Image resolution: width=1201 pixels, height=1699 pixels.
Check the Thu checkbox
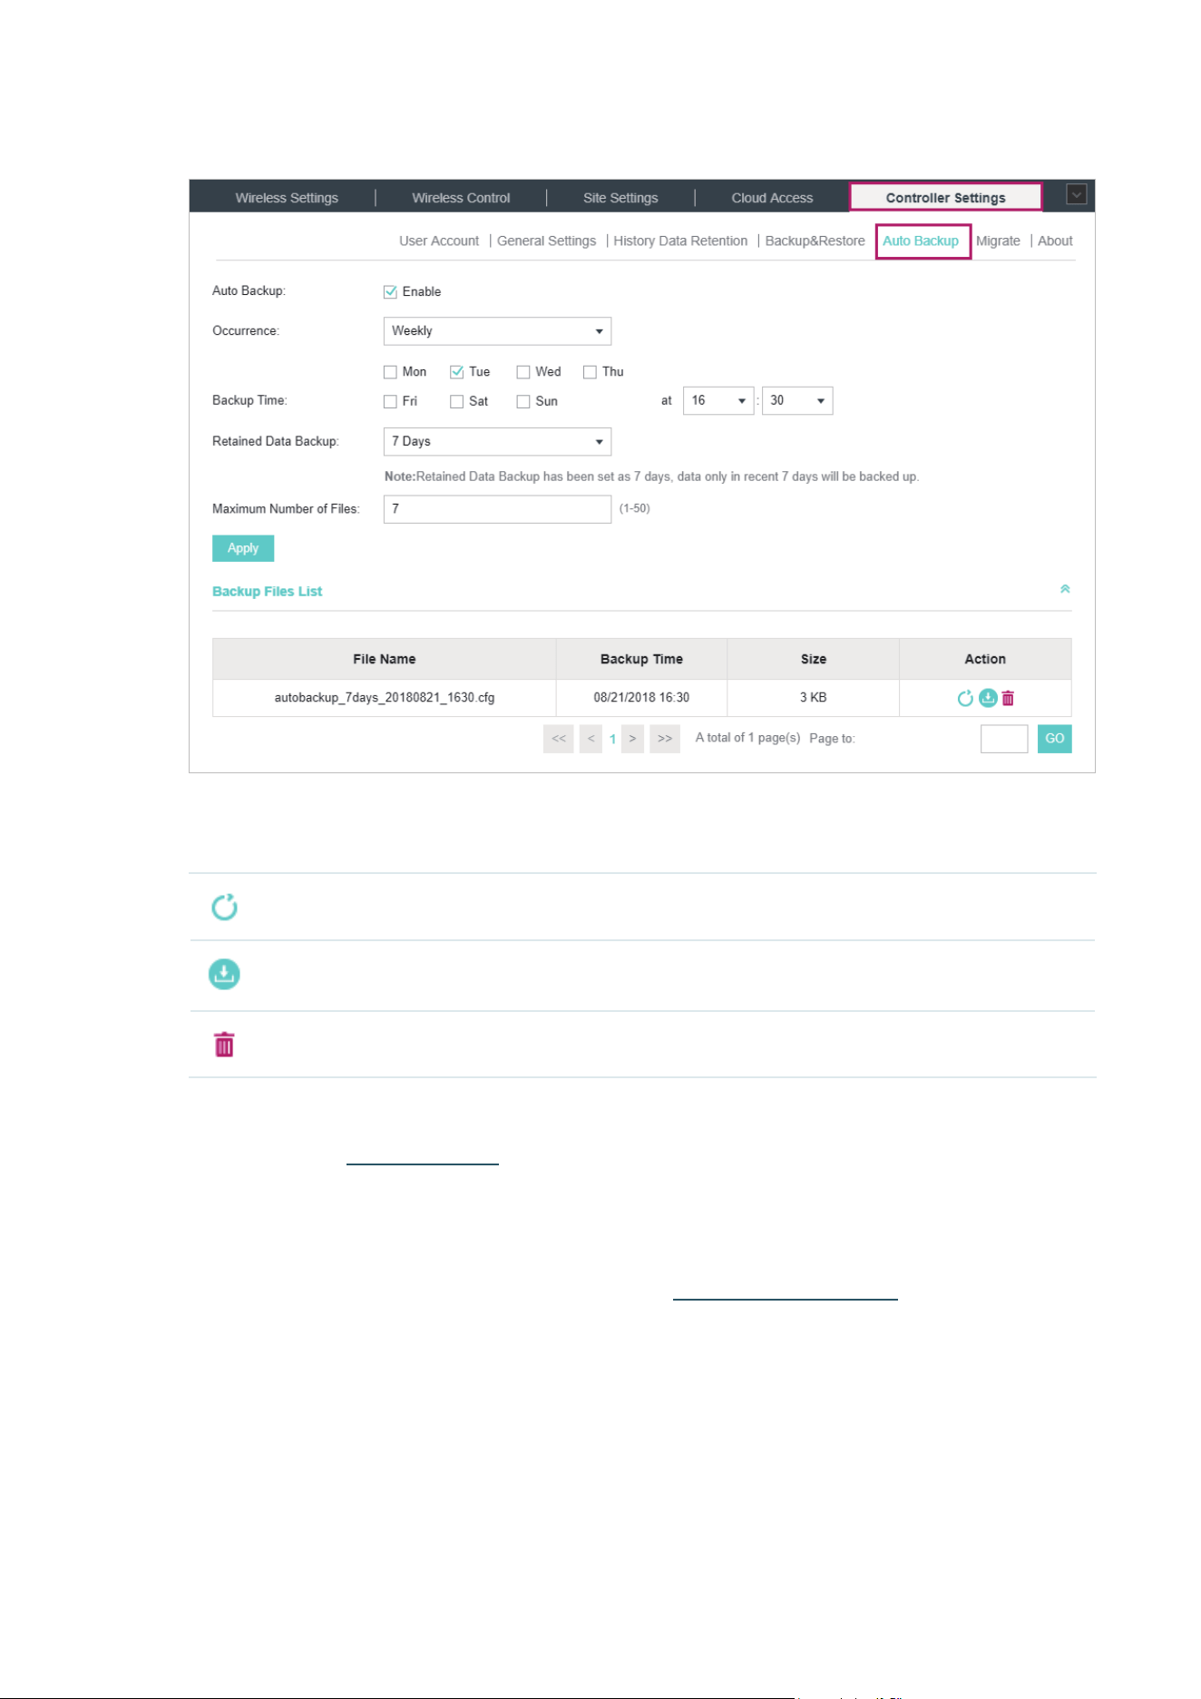[x=590, y=372]
